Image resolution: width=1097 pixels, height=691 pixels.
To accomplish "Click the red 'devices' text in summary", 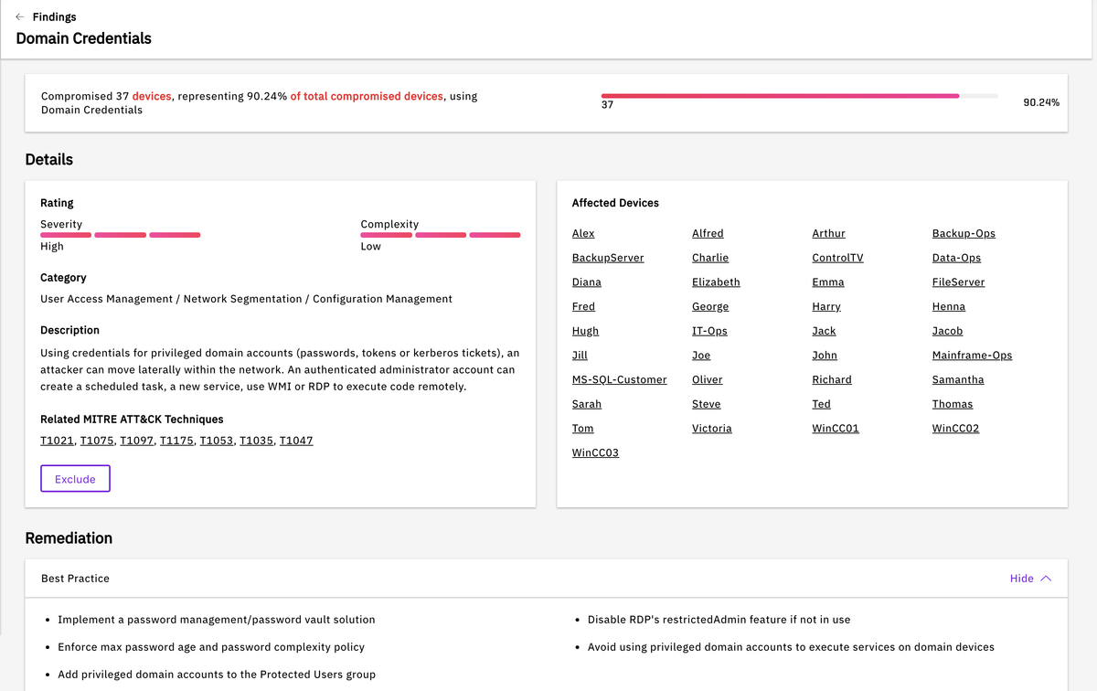I will click(152, 96).
